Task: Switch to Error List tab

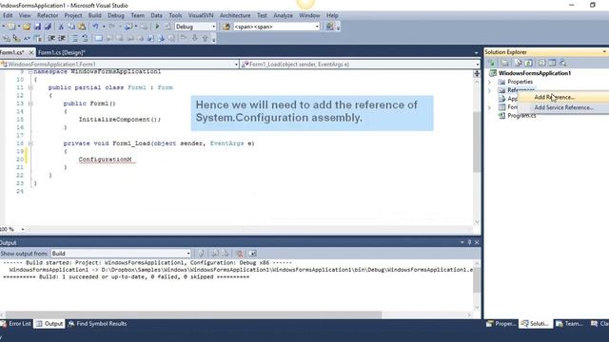Action: click(x=16, y=323)
